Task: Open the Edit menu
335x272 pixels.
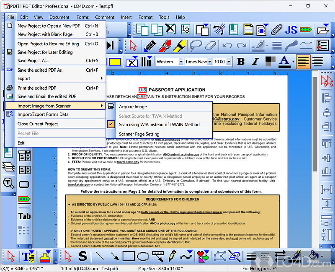Action: pos(24,17)
